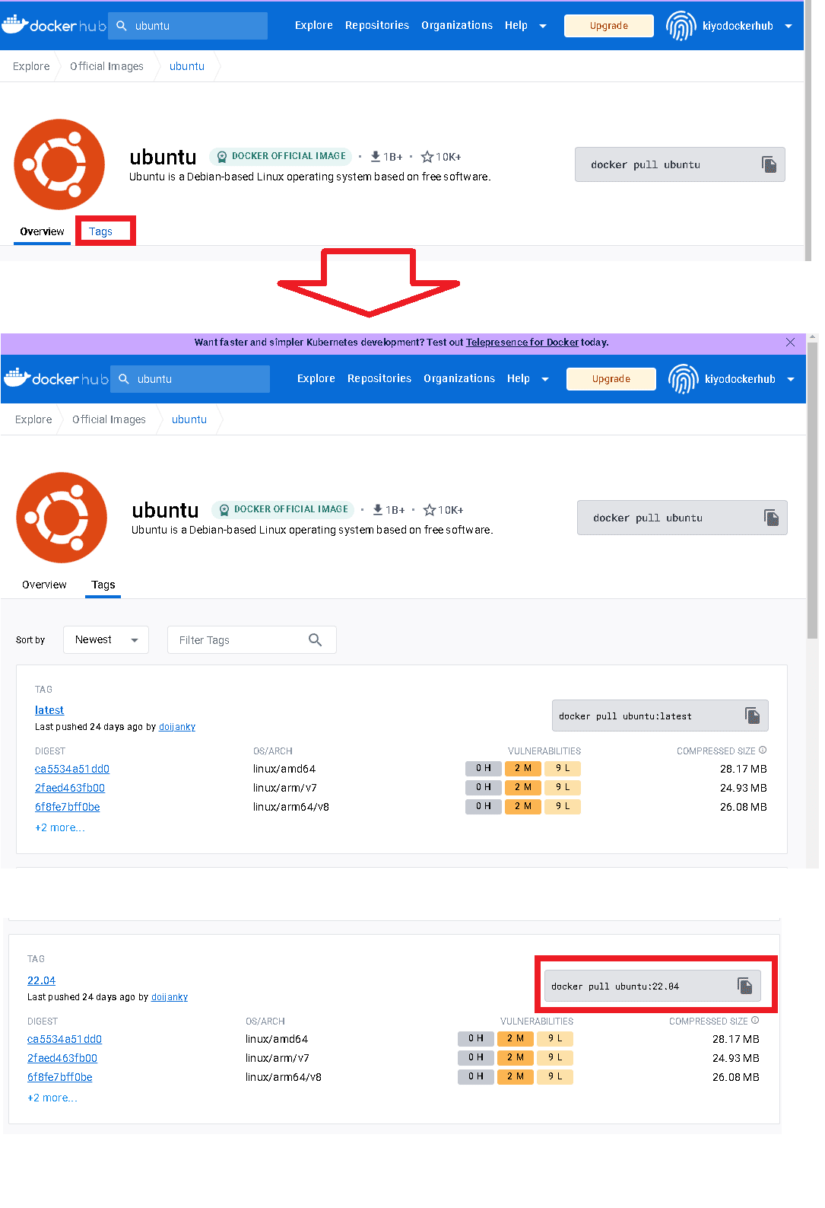Click search magnifier icon below the purple banner
The height and width of the screenshot is (1208, 825).
coord(124,379)
